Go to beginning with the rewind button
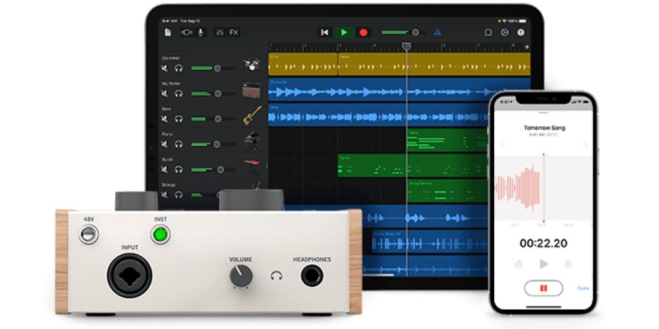 [324, 32]
